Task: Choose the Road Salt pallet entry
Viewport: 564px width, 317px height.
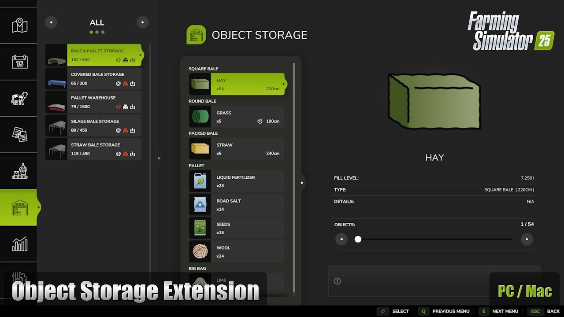Action: point(237,205)
